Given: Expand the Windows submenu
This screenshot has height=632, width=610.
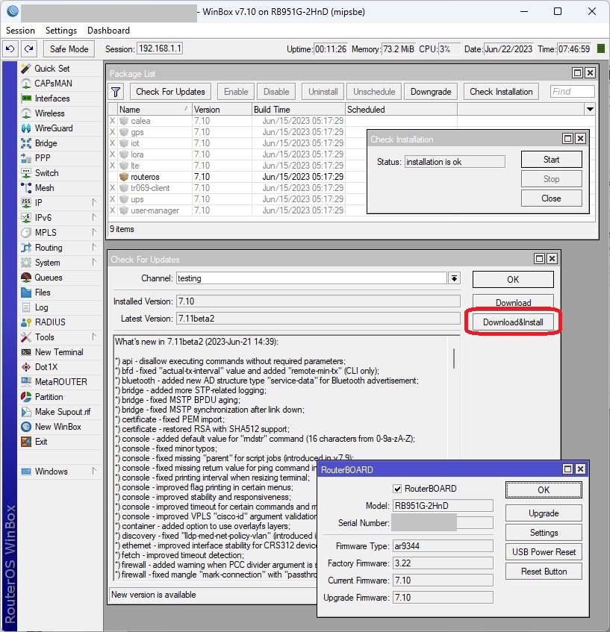Looking at the screenshot, I should [x=94, y=471].
